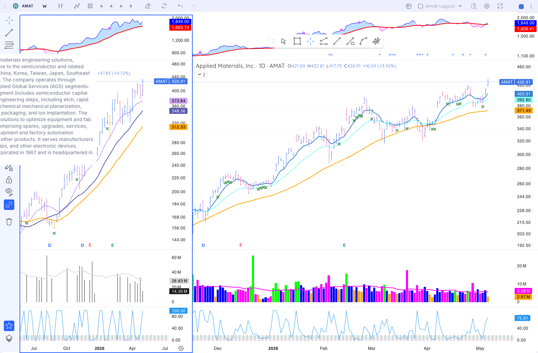This screenshot has height=353, width=538.
Task: Open the bar chart style selector
Action: point(61,6)
